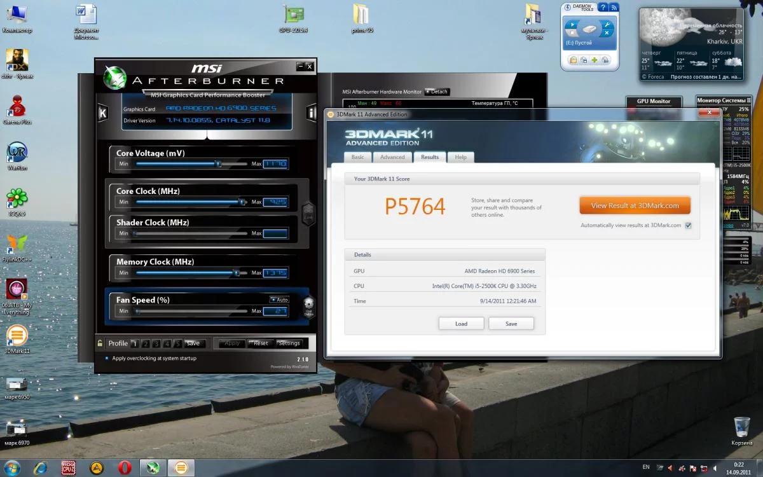Toggle Automatically view results at 3DMark.com checkbox
Viewport: 763px width, 477px height.
click(x=688, y=226)
